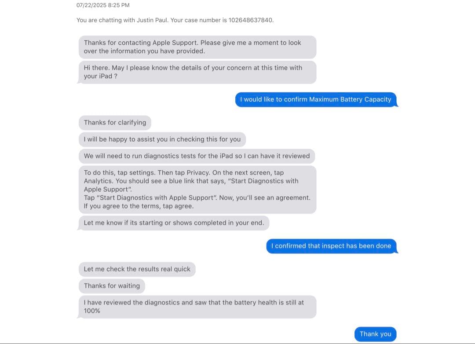Click the "If you agree to the terms" line

pos(139,206)
